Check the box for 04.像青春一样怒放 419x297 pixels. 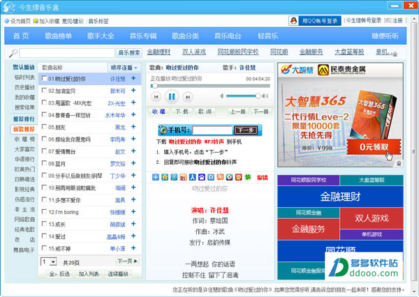pos(45,114)
